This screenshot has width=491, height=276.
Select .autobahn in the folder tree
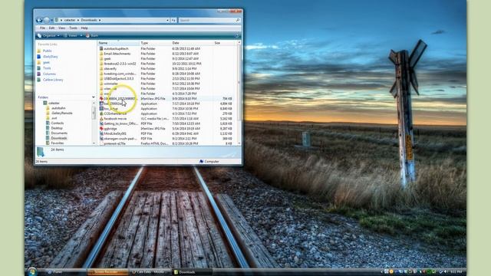click(x=58, y=108)
